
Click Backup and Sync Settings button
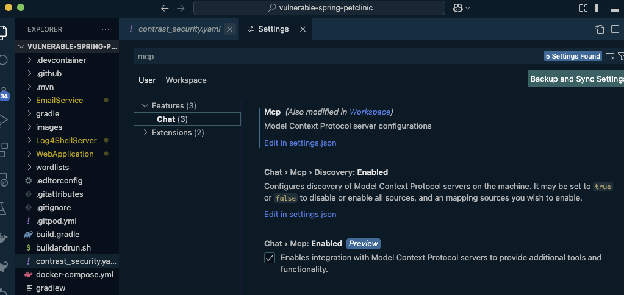point(576,79)
